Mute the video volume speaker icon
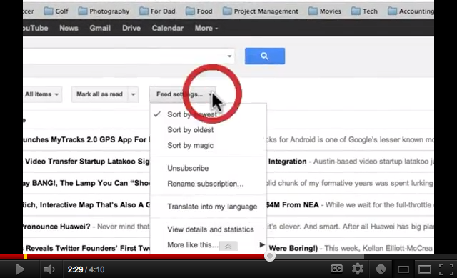 [x=49, y=269]
